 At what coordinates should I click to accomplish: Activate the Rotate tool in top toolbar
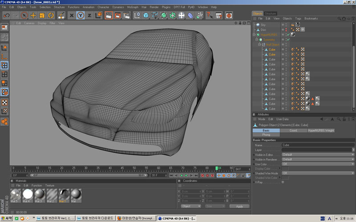(51, 16)
